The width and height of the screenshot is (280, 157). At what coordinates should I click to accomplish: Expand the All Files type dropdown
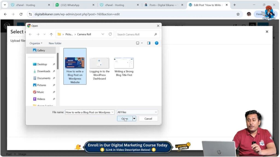pos(137,112)
